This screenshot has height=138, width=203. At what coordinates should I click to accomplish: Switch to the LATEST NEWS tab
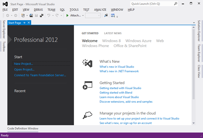[x=113, y=33]
